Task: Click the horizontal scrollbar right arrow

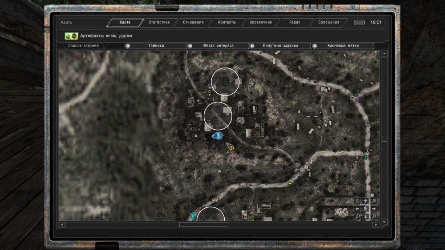Action: click(x=376, y=225)
